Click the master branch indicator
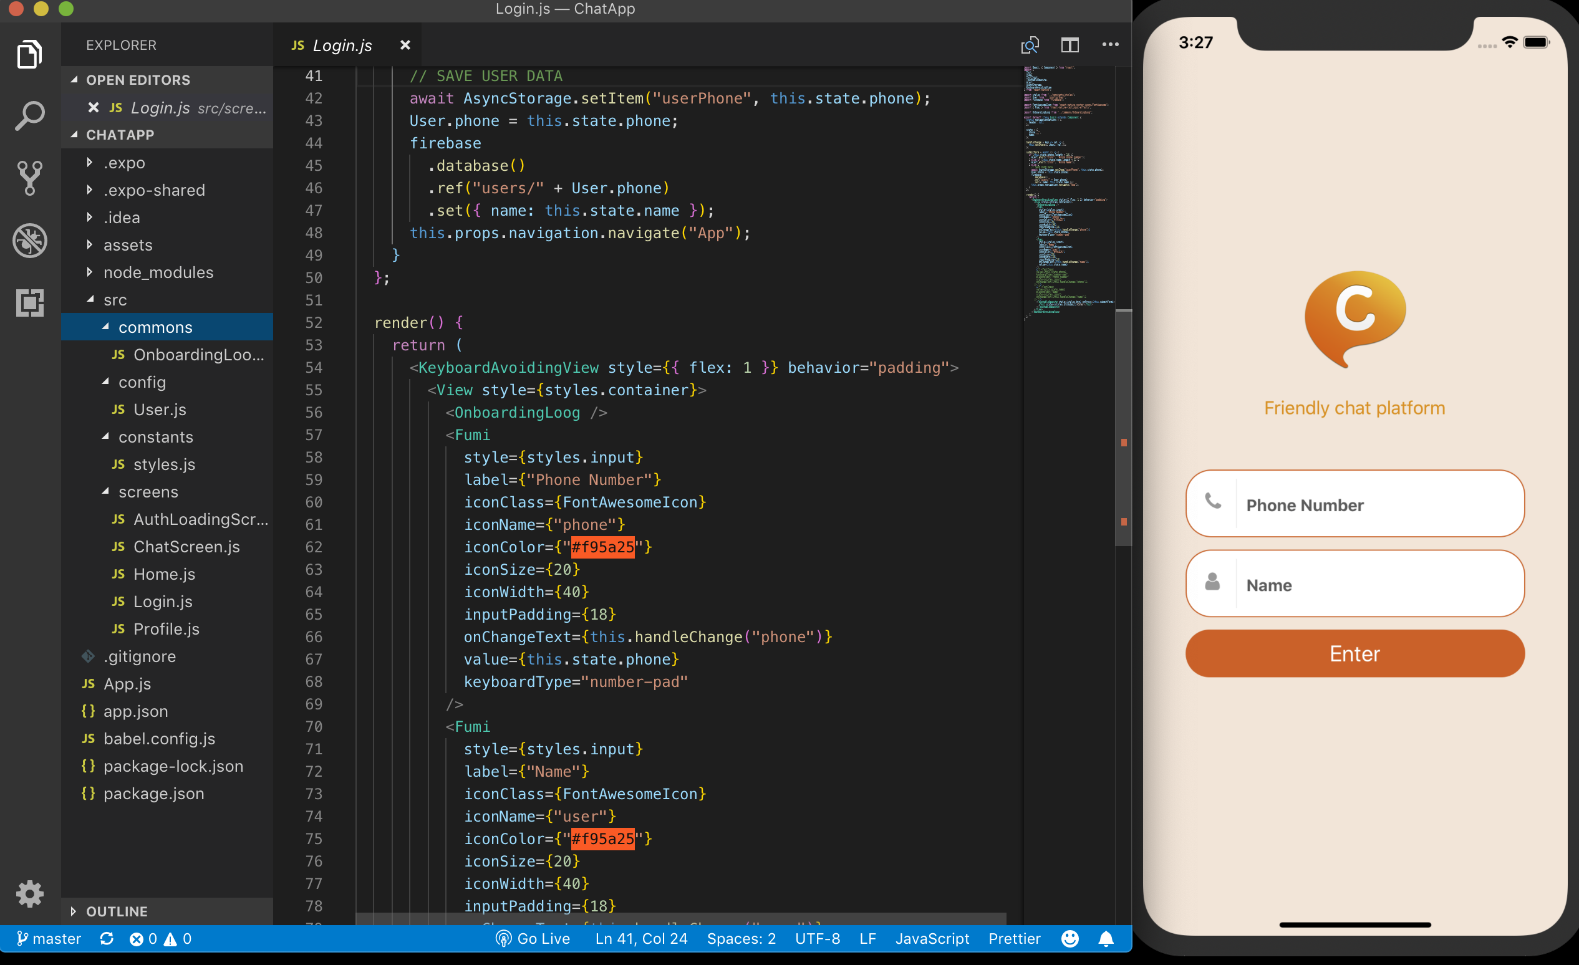This screenshot has width=1579, height=965. coord(49,938)
